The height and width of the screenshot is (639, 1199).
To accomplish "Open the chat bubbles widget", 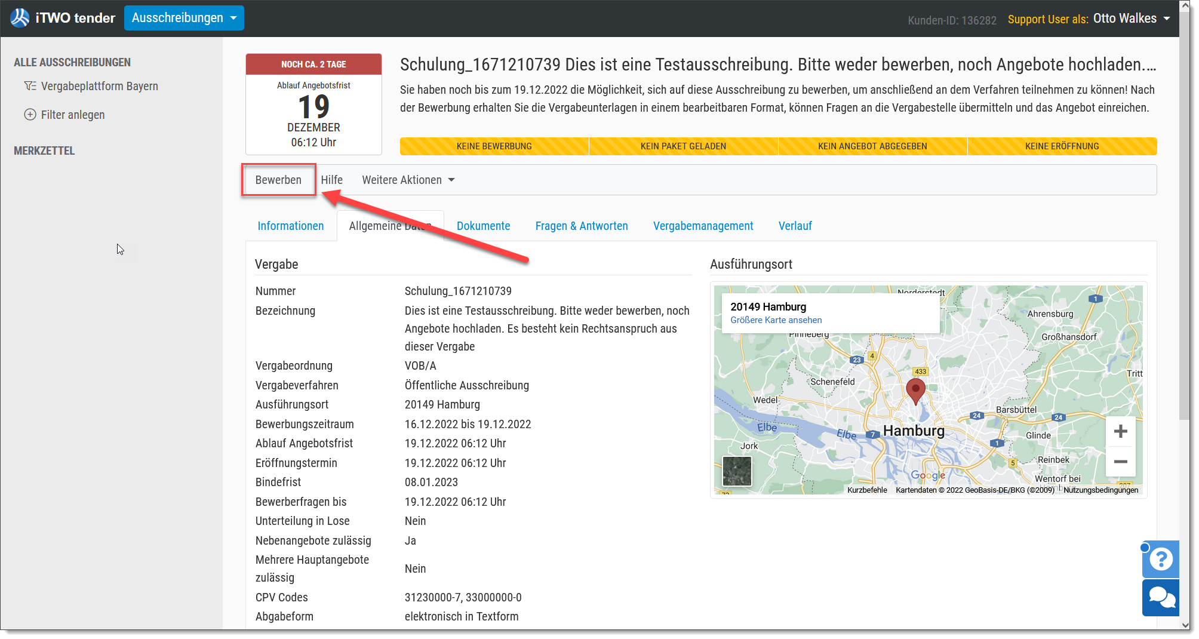I will [x=1161, y=598].
